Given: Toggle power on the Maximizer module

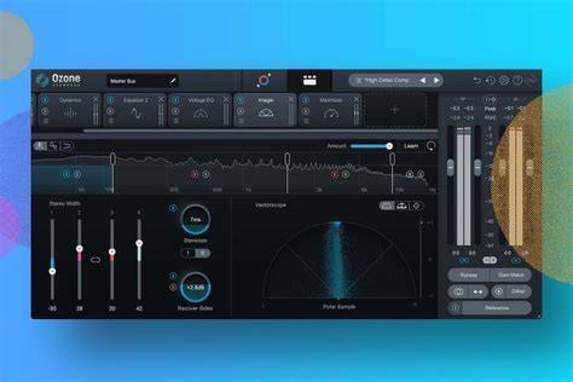Looking at the screenshot, I should (306, 99).
